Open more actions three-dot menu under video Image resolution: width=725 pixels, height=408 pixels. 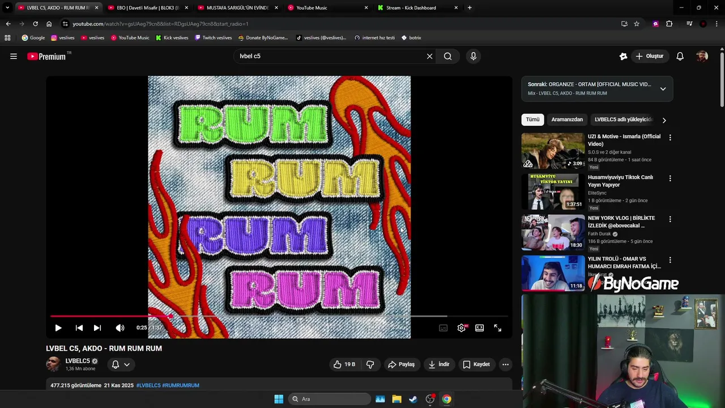[x=505, y=364]
